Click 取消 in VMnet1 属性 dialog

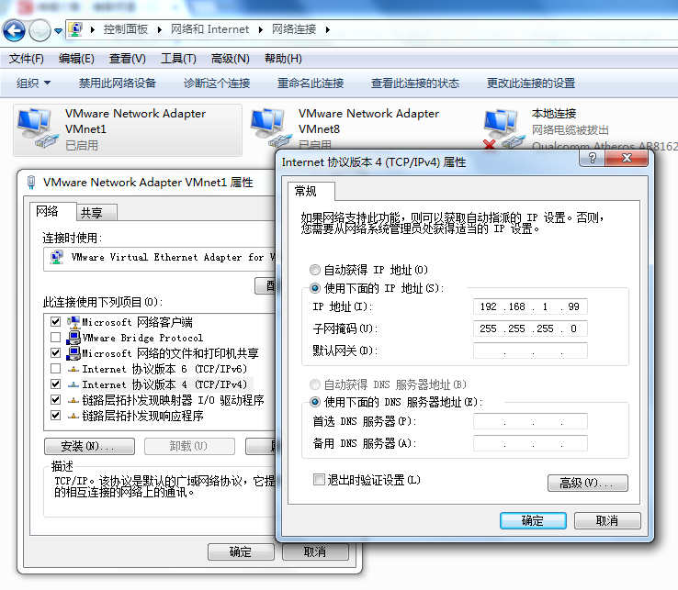315,551
